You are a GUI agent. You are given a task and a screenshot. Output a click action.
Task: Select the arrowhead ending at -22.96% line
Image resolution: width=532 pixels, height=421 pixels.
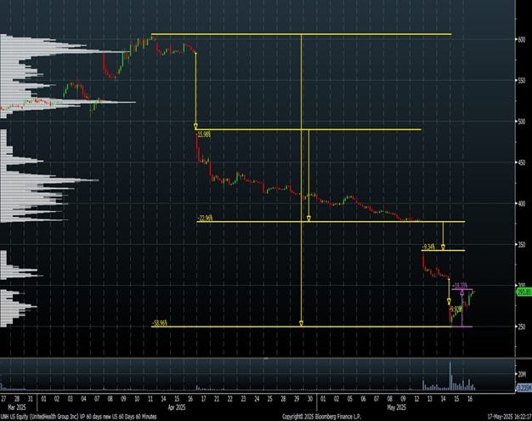pos(308,219)
